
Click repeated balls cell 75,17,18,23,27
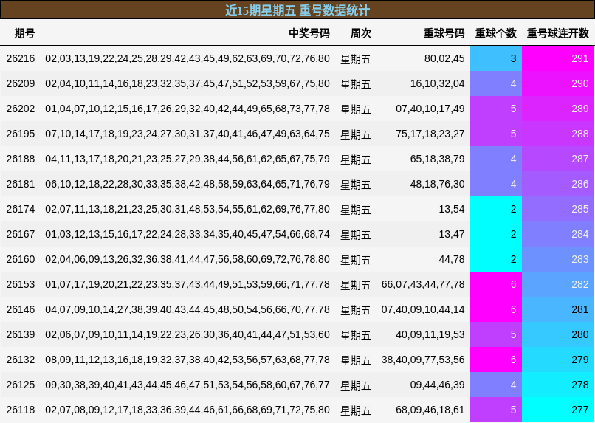coord(430,134)
